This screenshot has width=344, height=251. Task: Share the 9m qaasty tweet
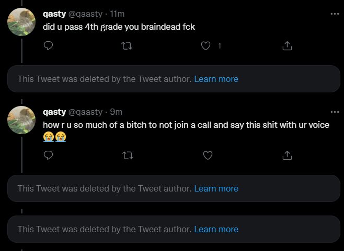click(286, 155)
